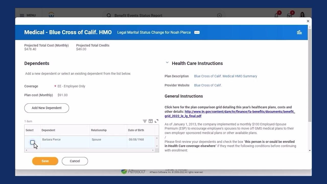Click the Barbara Pierce dependent name

pyautogui.click(x=51, y=140)
